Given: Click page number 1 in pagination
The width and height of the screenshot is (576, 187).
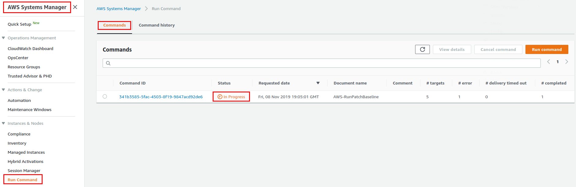Looking at the screenshot, I should (x=558, y=62).
